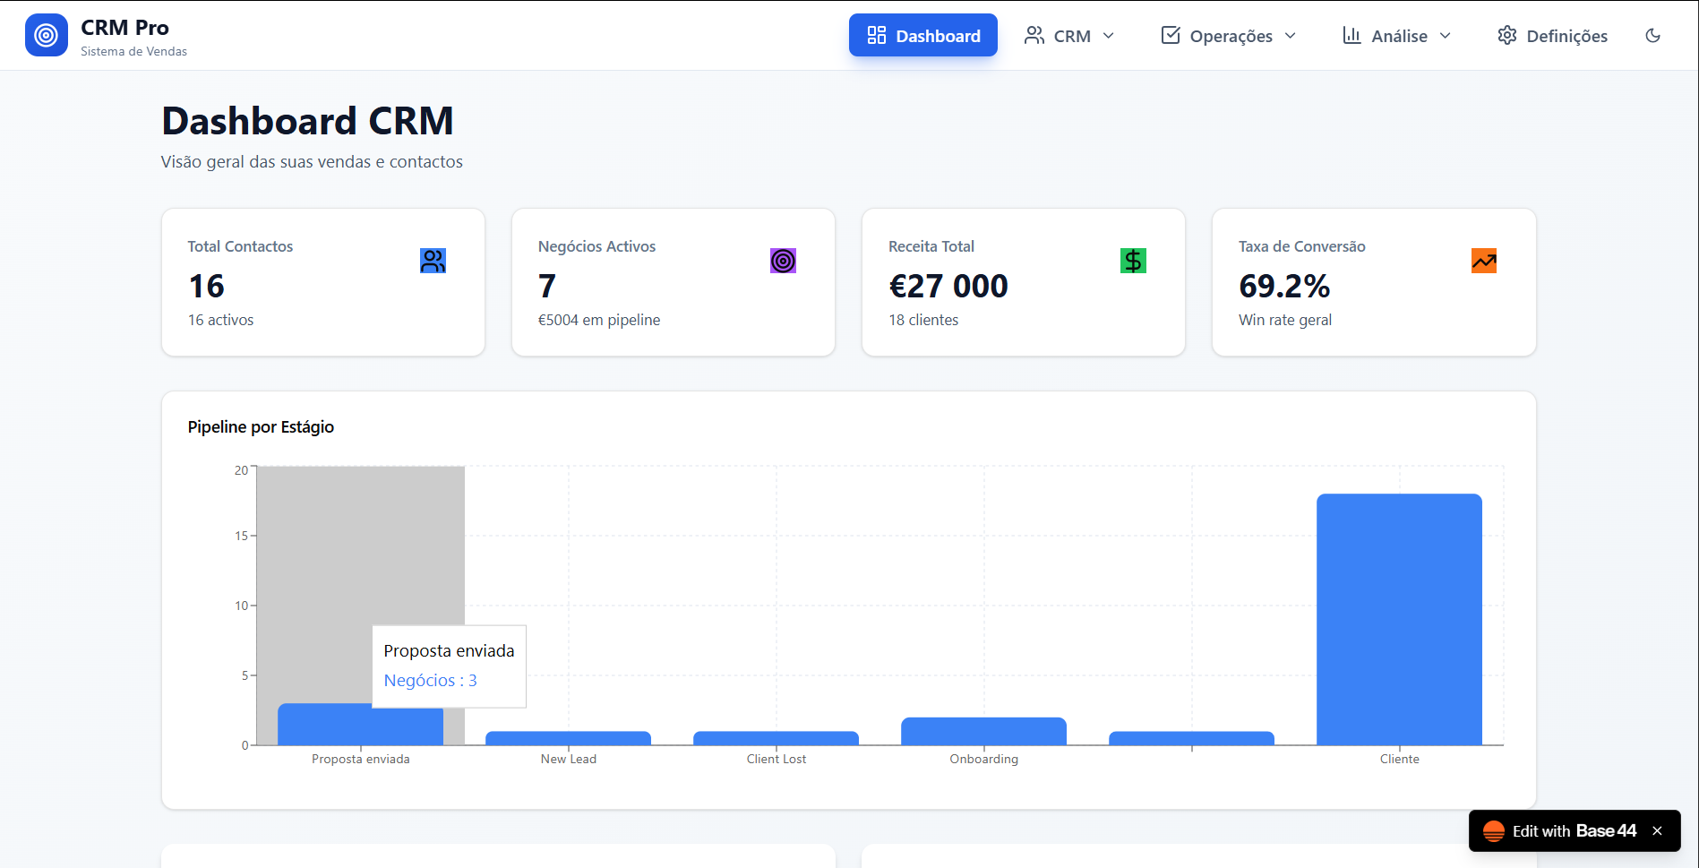Click the Taxa de Conversão trending icon

1484,261
